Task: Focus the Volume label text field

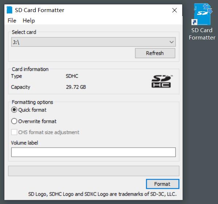Action: pyautogui.click(x=93, y=152)
